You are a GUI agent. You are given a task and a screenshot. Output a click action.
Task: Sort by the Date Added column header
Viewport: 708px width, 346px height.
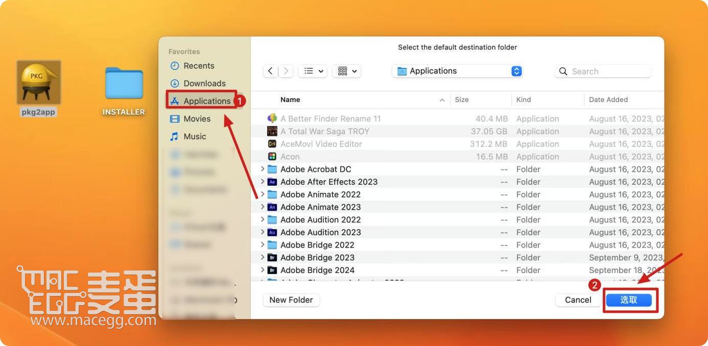[608, 100]
